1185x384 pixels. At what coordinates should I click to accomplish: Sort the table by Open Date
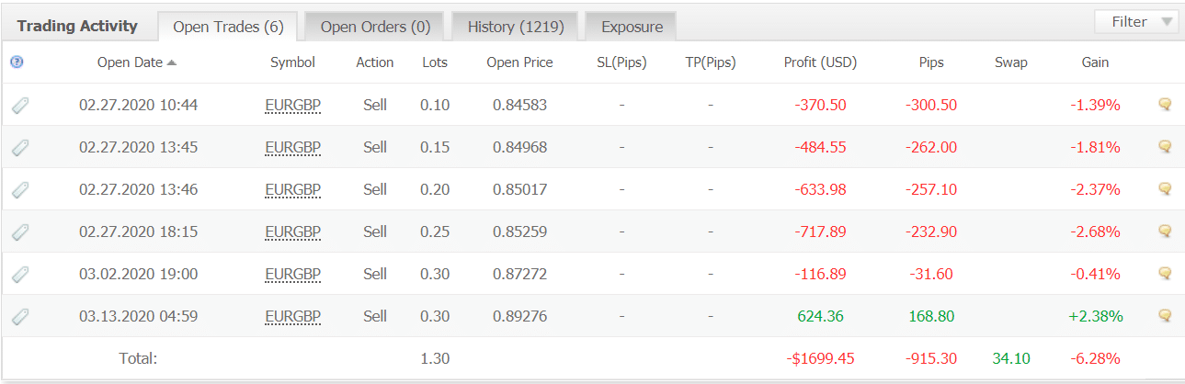pos(137,62)
